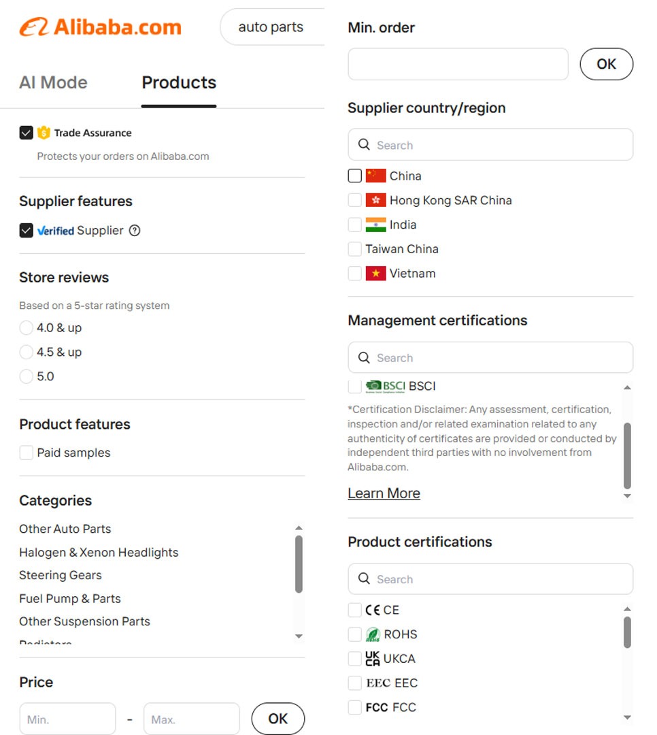Click the CE mark icon
Viewport: 657px width, 735px height.
373,610
